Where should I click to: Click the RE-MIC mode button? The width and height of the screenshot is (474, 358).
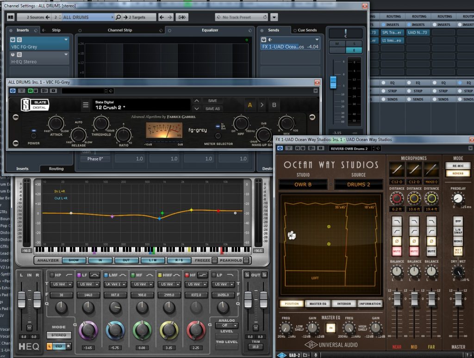coord(458,166)
